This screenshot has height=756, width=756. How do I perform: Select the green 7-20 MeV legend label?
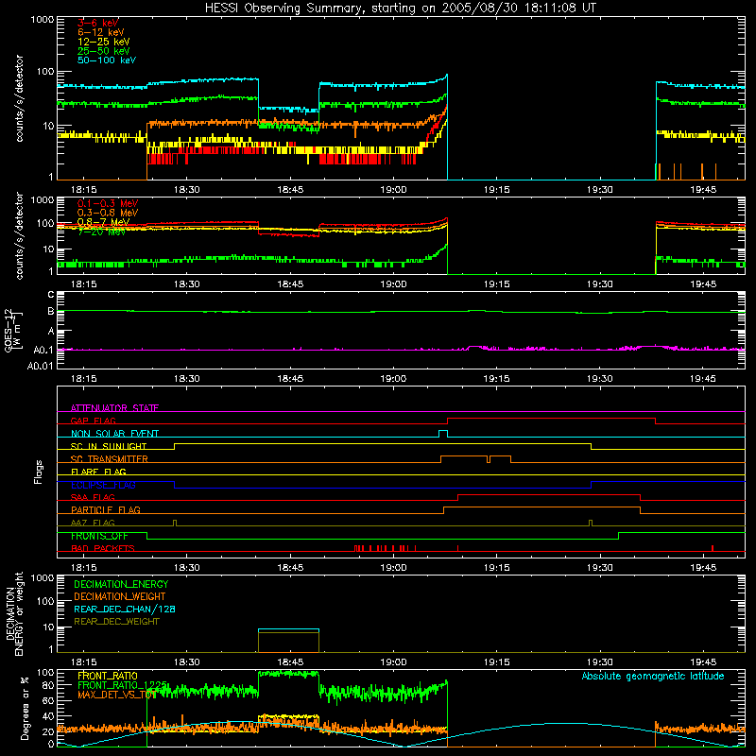(x=101, y=232)
